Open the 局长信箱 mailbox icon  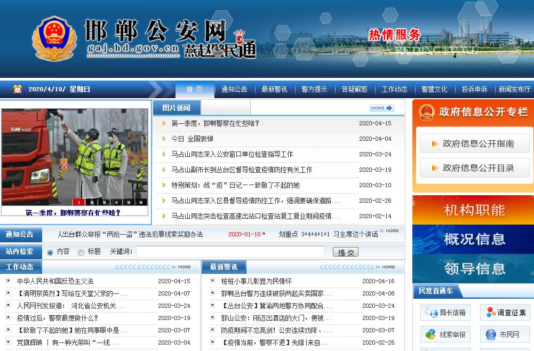pos(430,313)
